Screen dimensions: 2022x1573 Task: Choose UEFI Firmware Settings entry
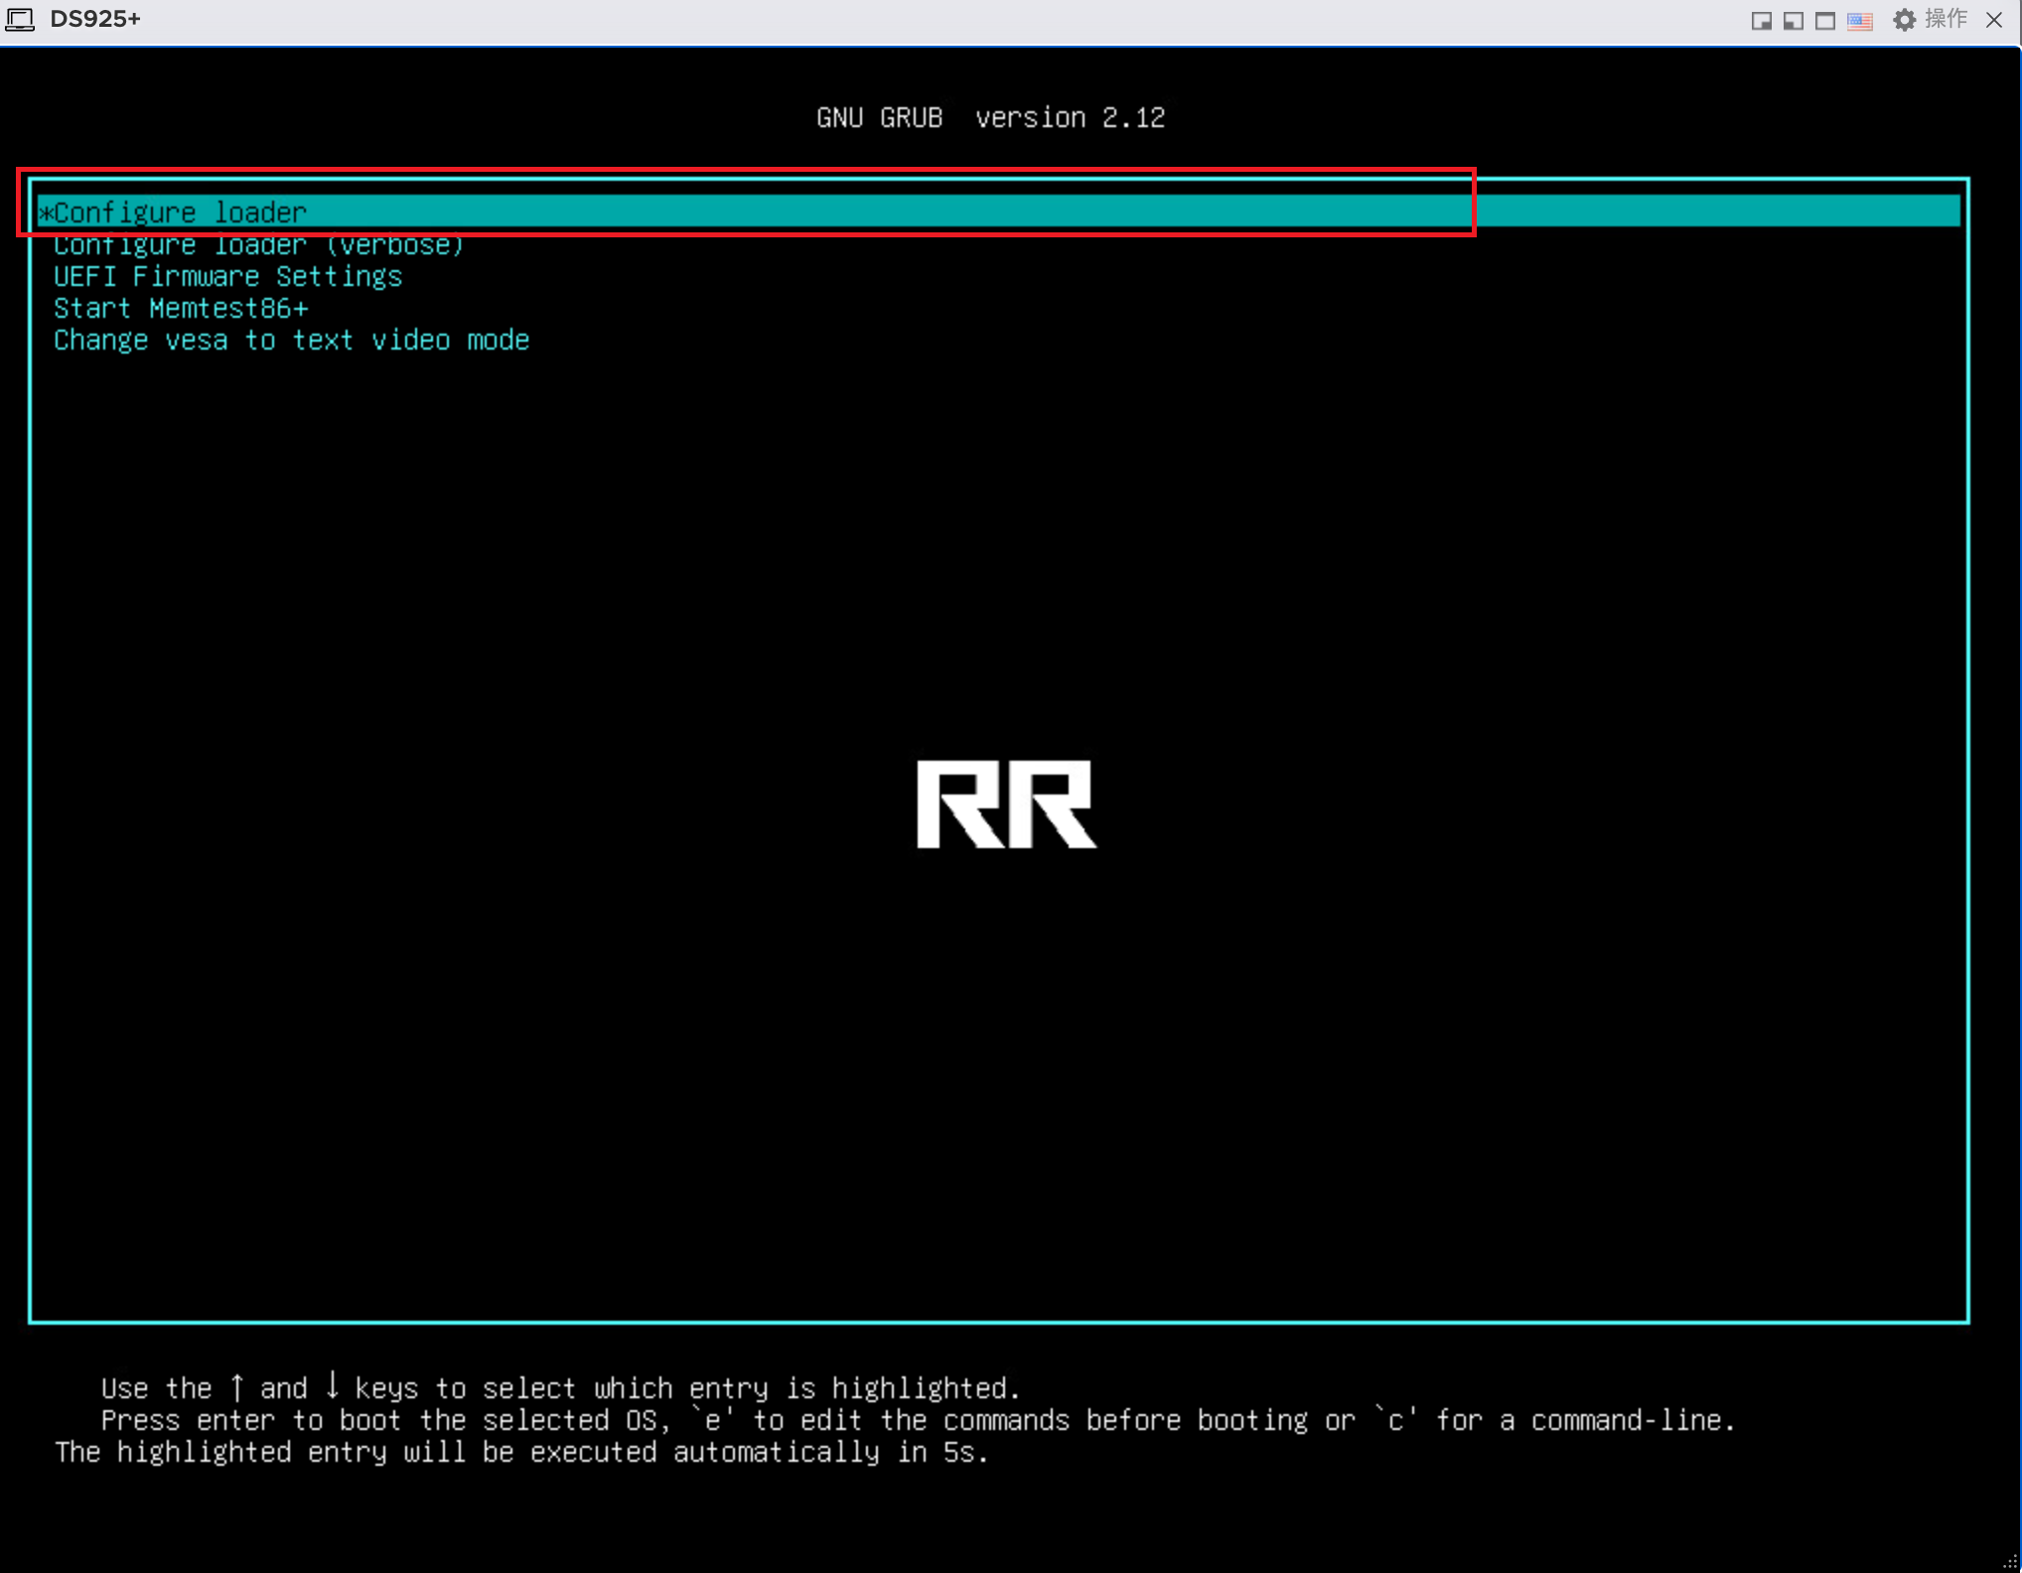(227, 277)
